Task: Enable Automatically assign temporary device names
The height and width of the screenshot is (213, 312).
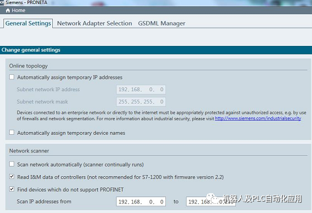Action: (x=12, y=133)
